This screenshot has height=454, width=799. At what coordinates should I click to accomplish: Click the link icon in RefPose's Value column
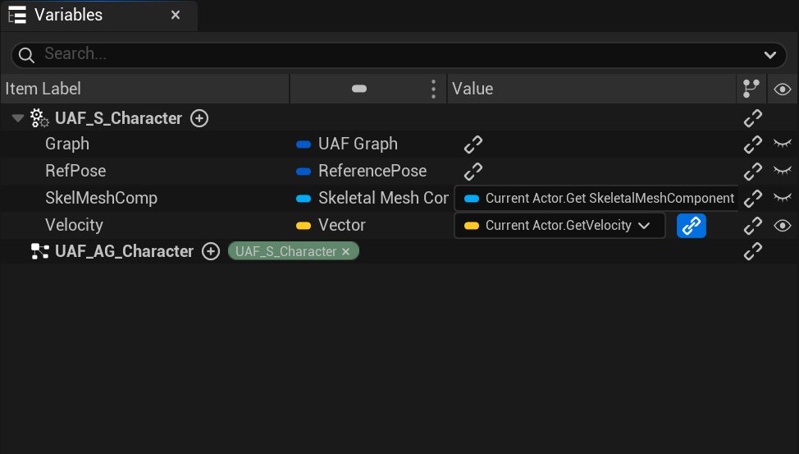473,172
